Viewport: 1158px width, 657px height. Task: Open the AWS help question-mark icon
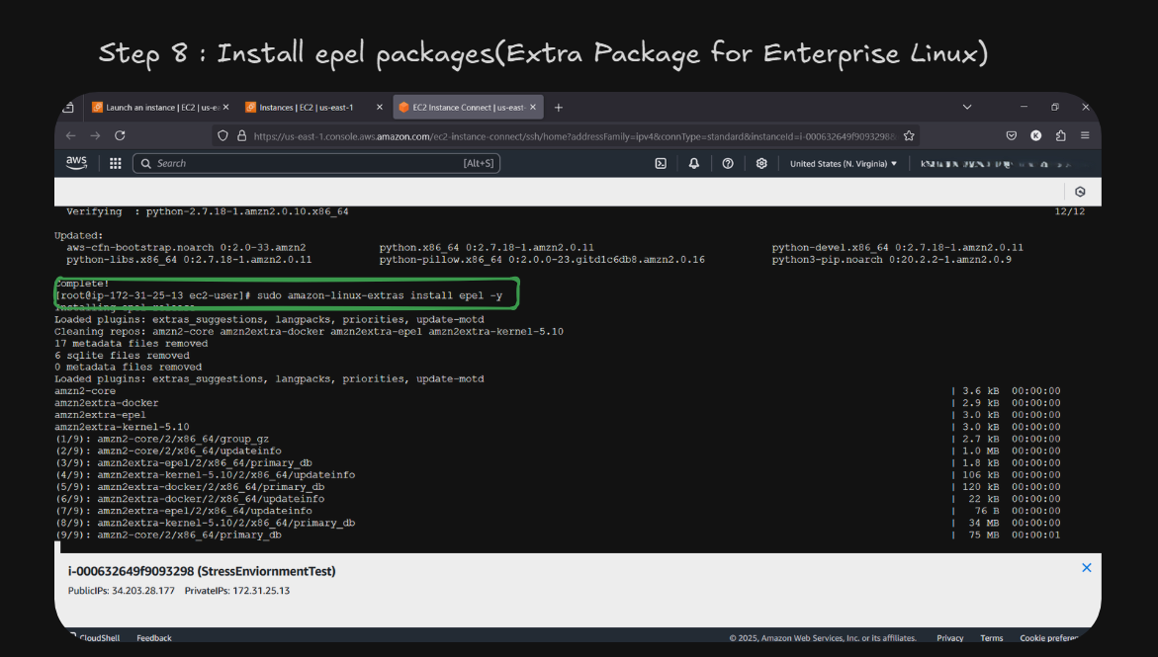tap(728, 164)
